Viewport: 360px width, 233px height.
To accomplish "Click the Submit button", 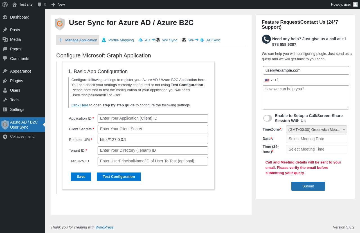I will [x=308, y=186].
